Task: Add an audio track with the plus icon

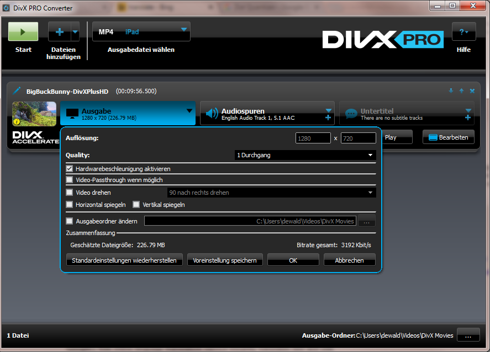Action: tap(328, 118)
